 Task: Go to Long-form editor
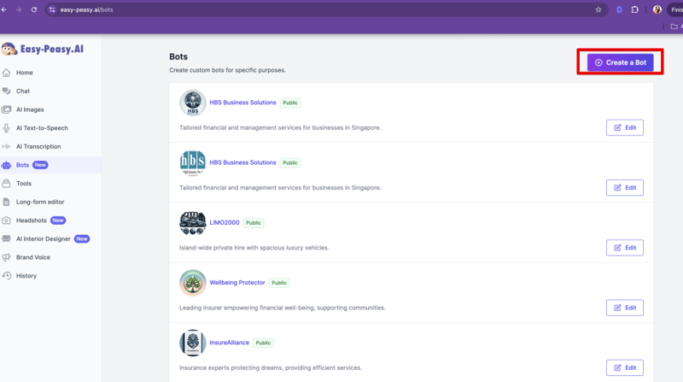(39, 202)
